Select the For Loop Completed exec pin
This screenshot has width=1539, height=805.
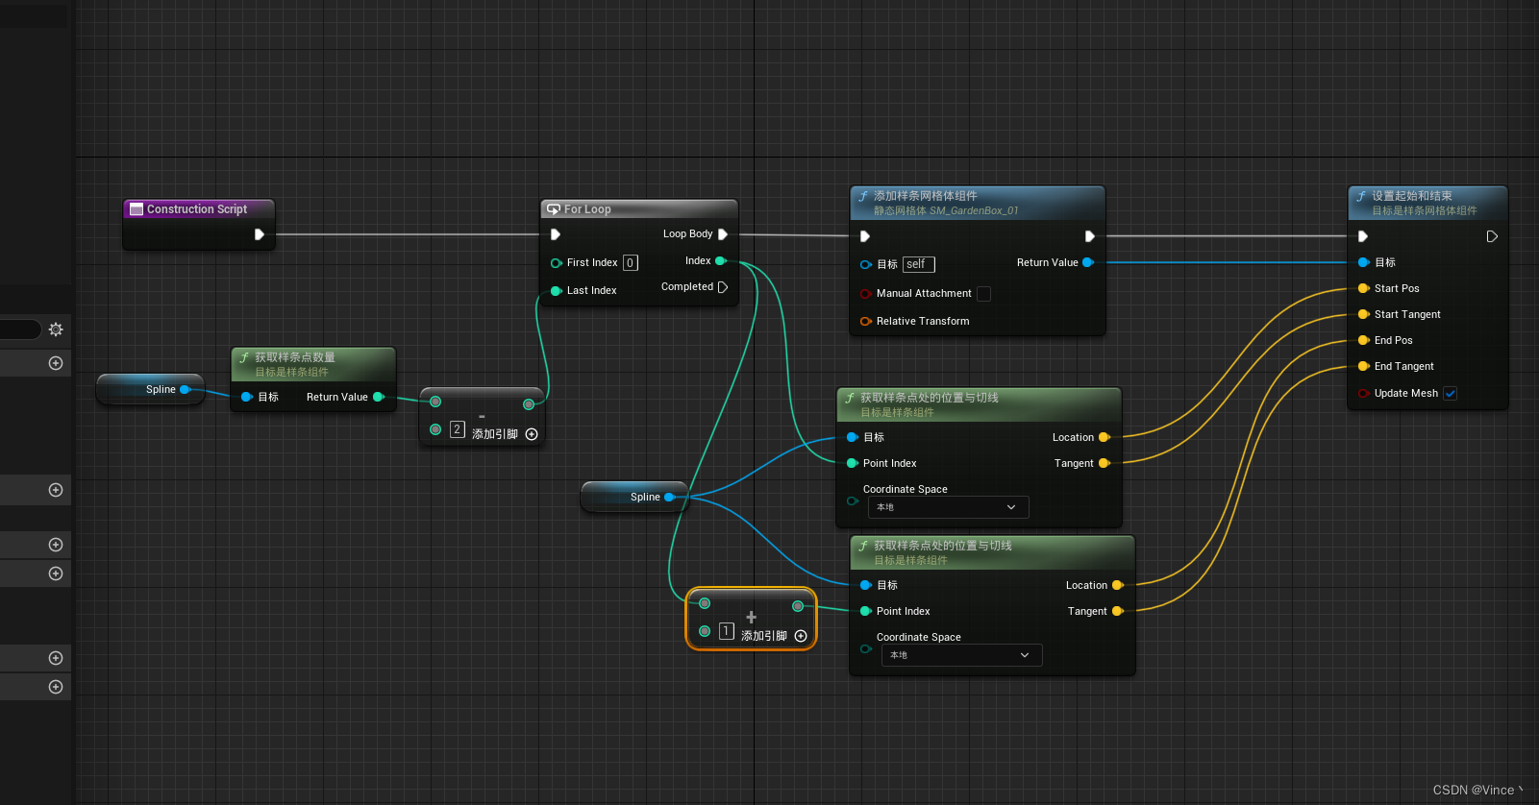(723, 287)
